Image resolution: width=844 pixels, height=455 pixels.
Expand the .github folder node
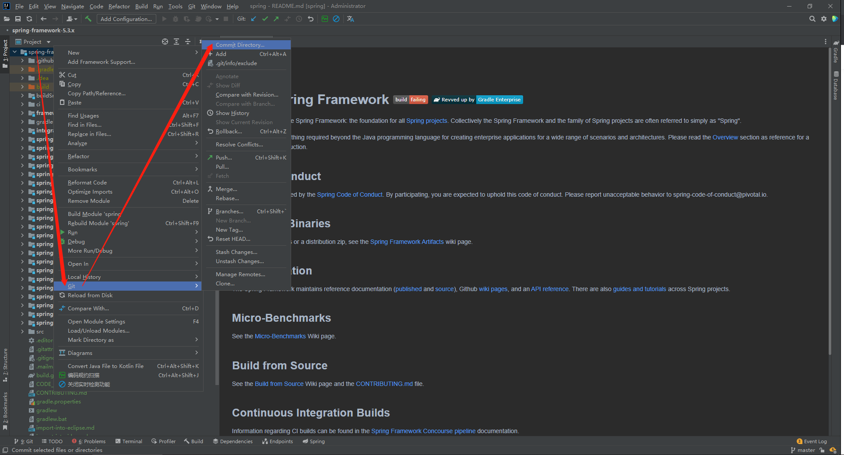point(22,61)
